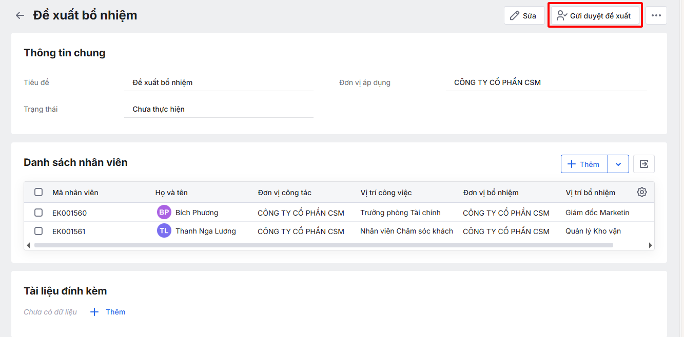Click Thêm button in employee list

point(584,164)
